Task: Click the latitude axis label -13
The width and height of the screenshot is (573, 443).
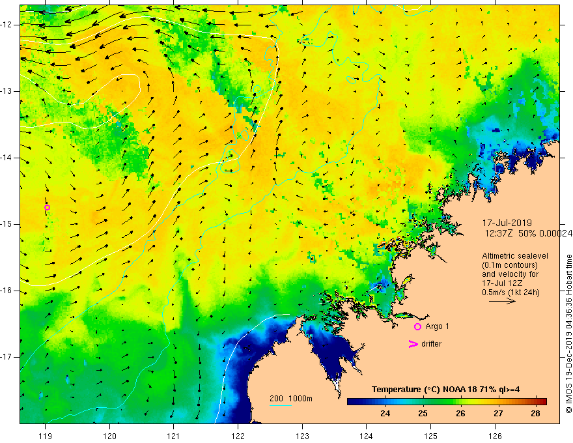Action: (x=7, y=91)
